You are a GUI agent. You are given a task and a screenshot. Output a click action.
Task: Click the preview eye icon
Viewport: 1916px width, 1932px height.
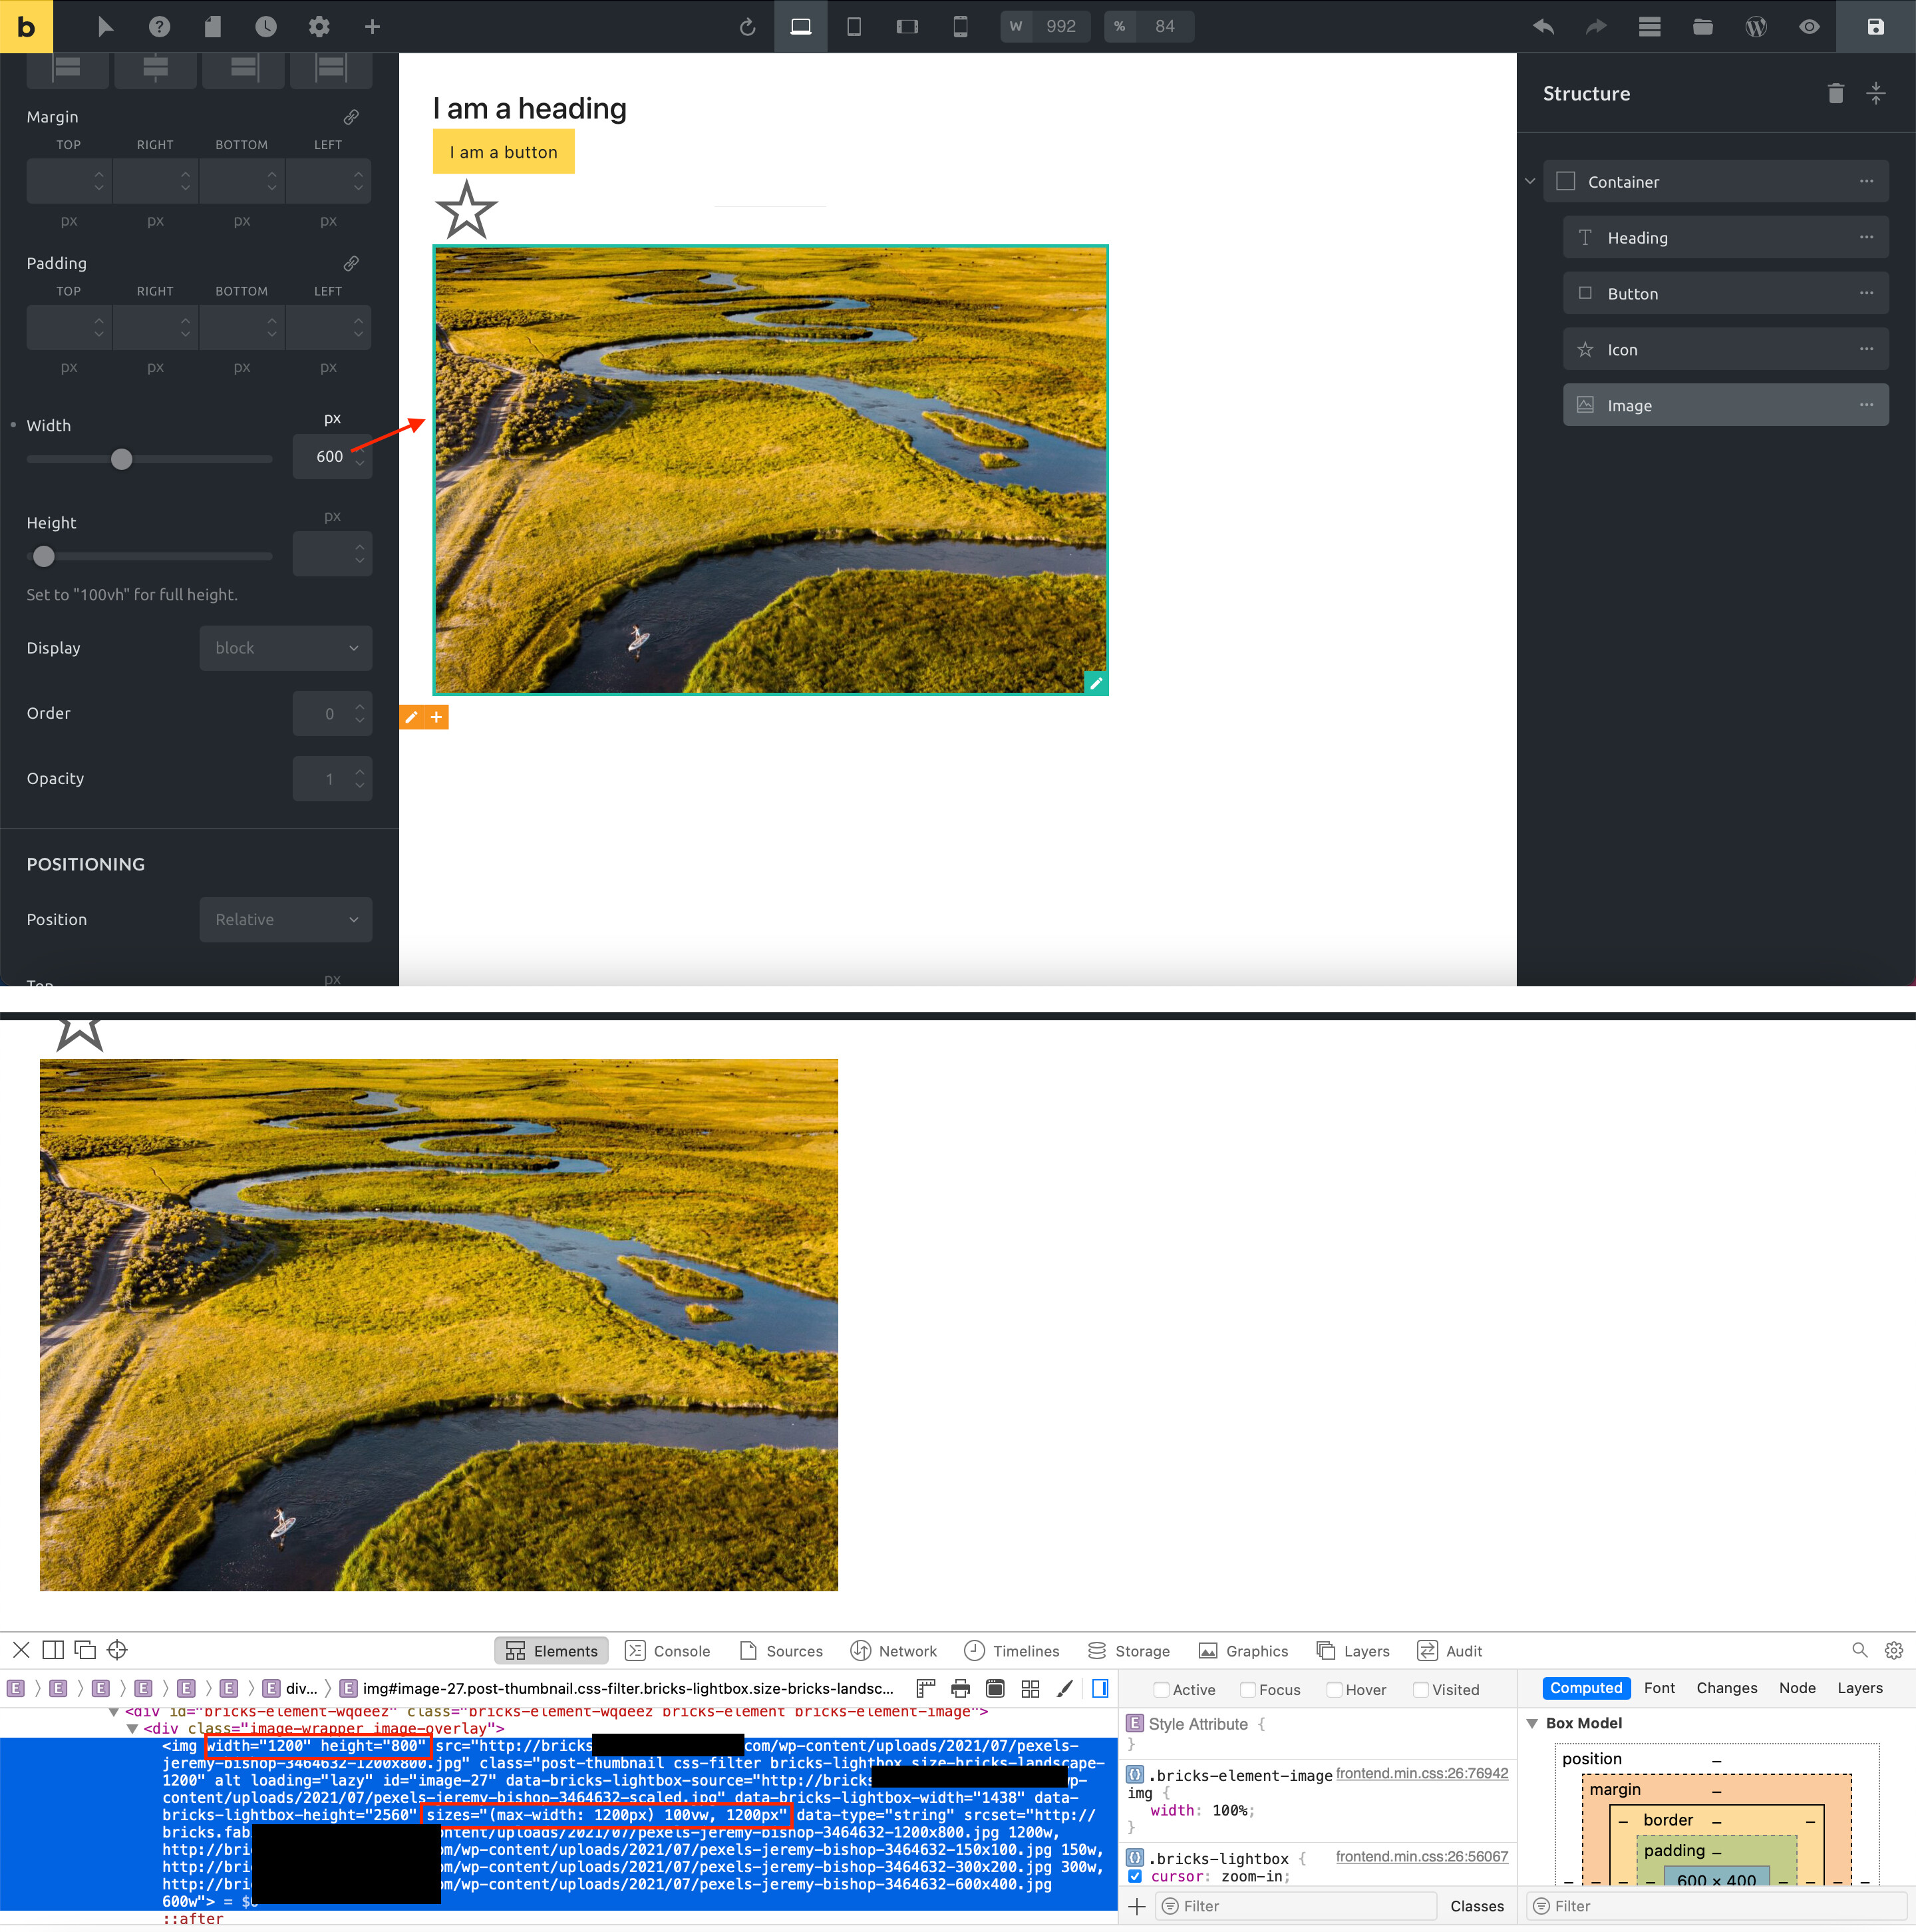(x=1809, y=27)
